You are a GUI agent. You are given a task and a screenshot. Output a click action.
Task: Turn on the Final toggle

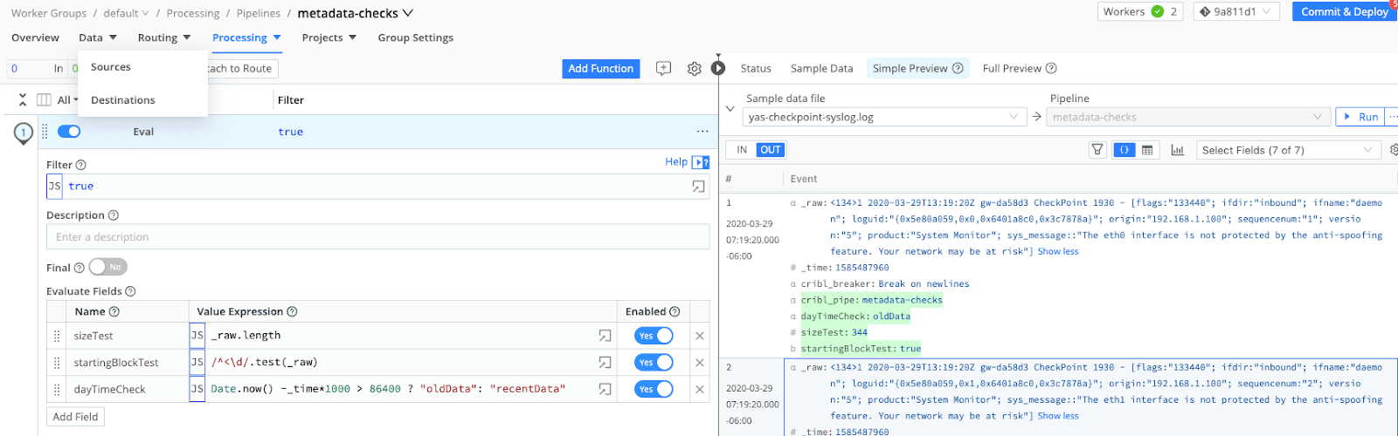coord(108,268)
